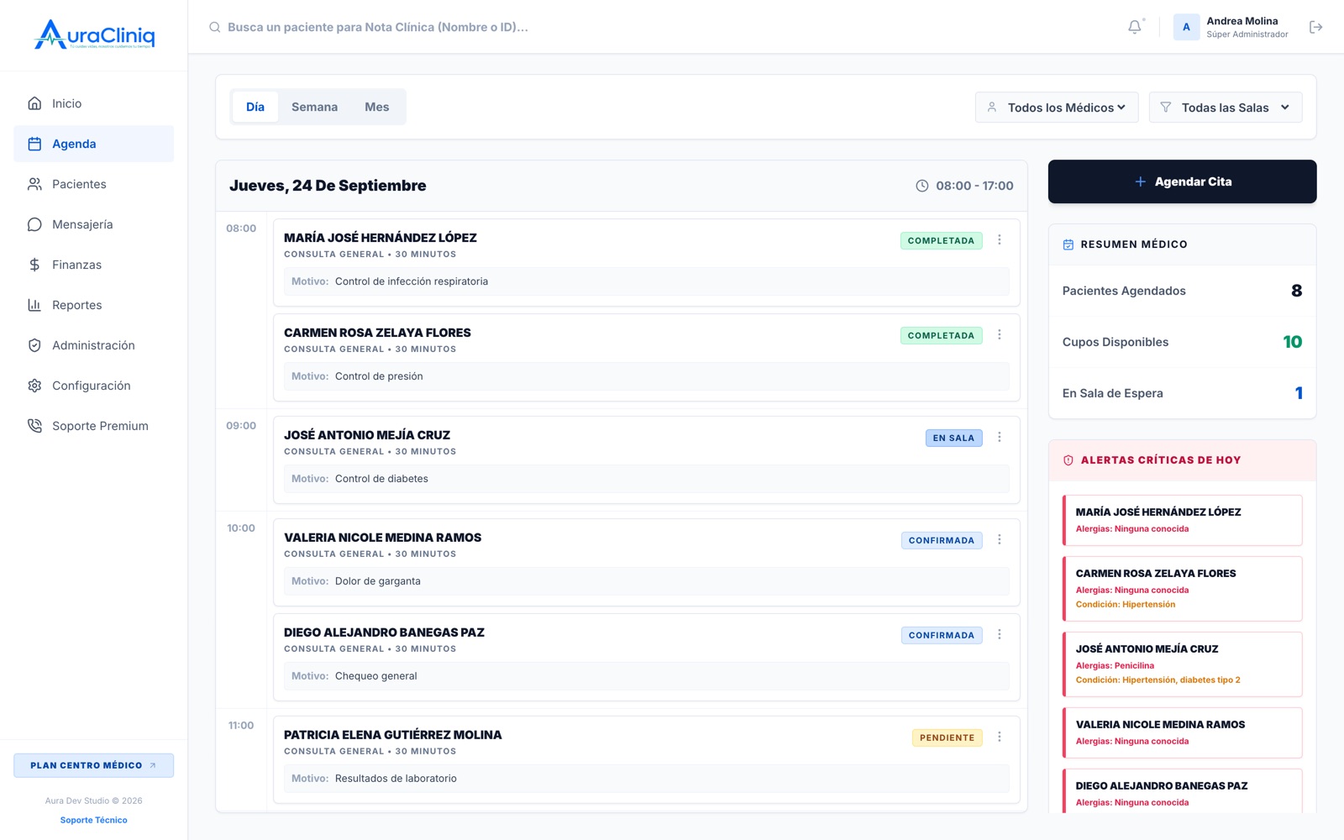1344x840 pixels.
Task: Open the Agenda menu item
Action: coord(94,144)
